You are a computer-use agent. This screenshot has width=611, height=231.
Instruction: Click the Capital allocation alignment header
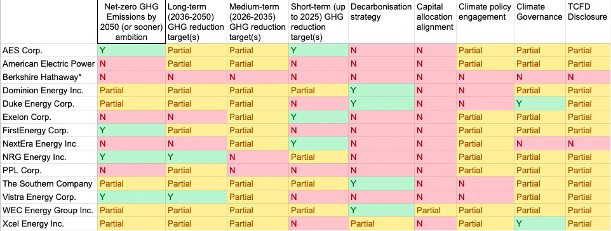tap(435, 22)
